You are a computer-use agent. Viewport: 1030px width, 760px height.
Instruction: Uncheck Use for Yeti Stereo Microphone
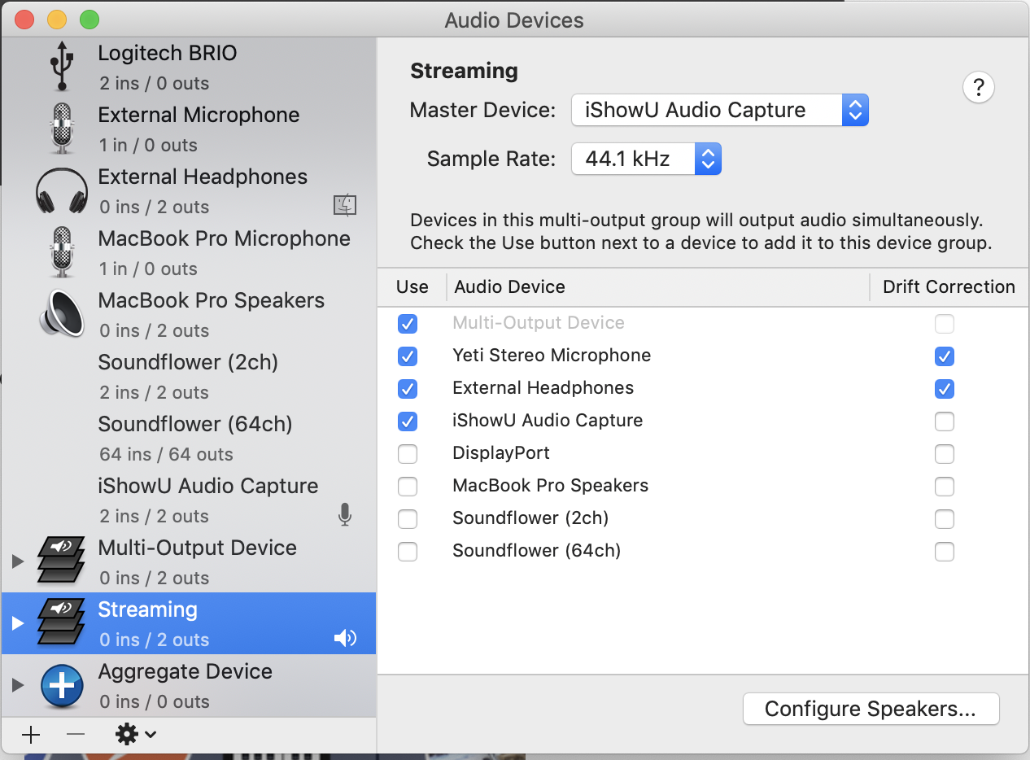tap(408, 356)
